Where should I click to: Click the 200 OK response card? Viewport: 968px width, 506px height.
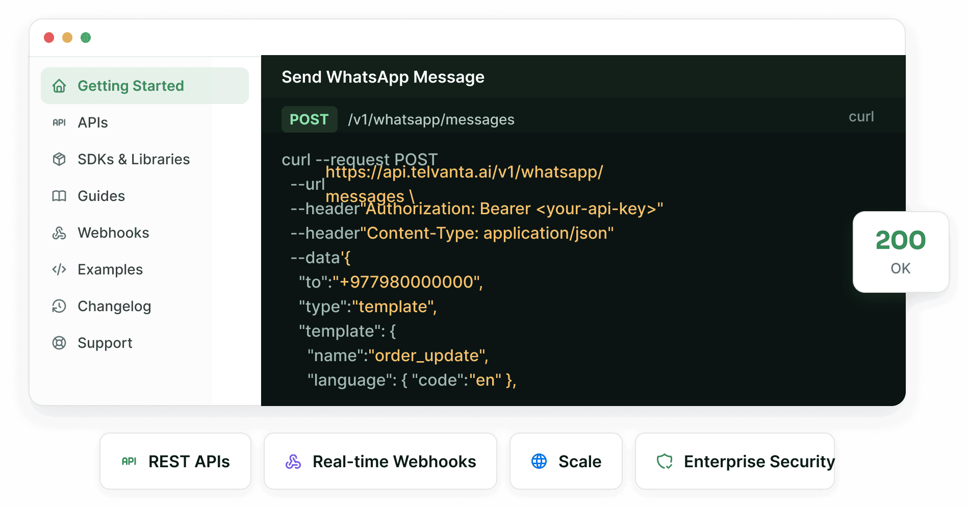click(901, 252)
